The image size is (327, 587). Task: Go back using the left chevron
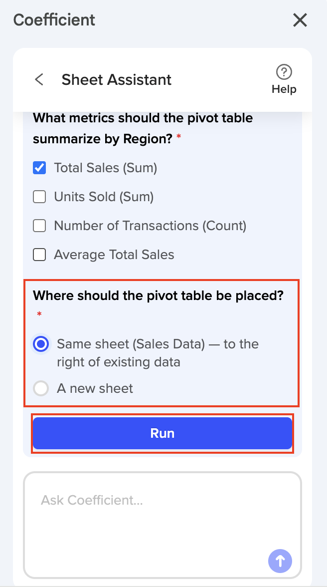click(x=39, y=79)
